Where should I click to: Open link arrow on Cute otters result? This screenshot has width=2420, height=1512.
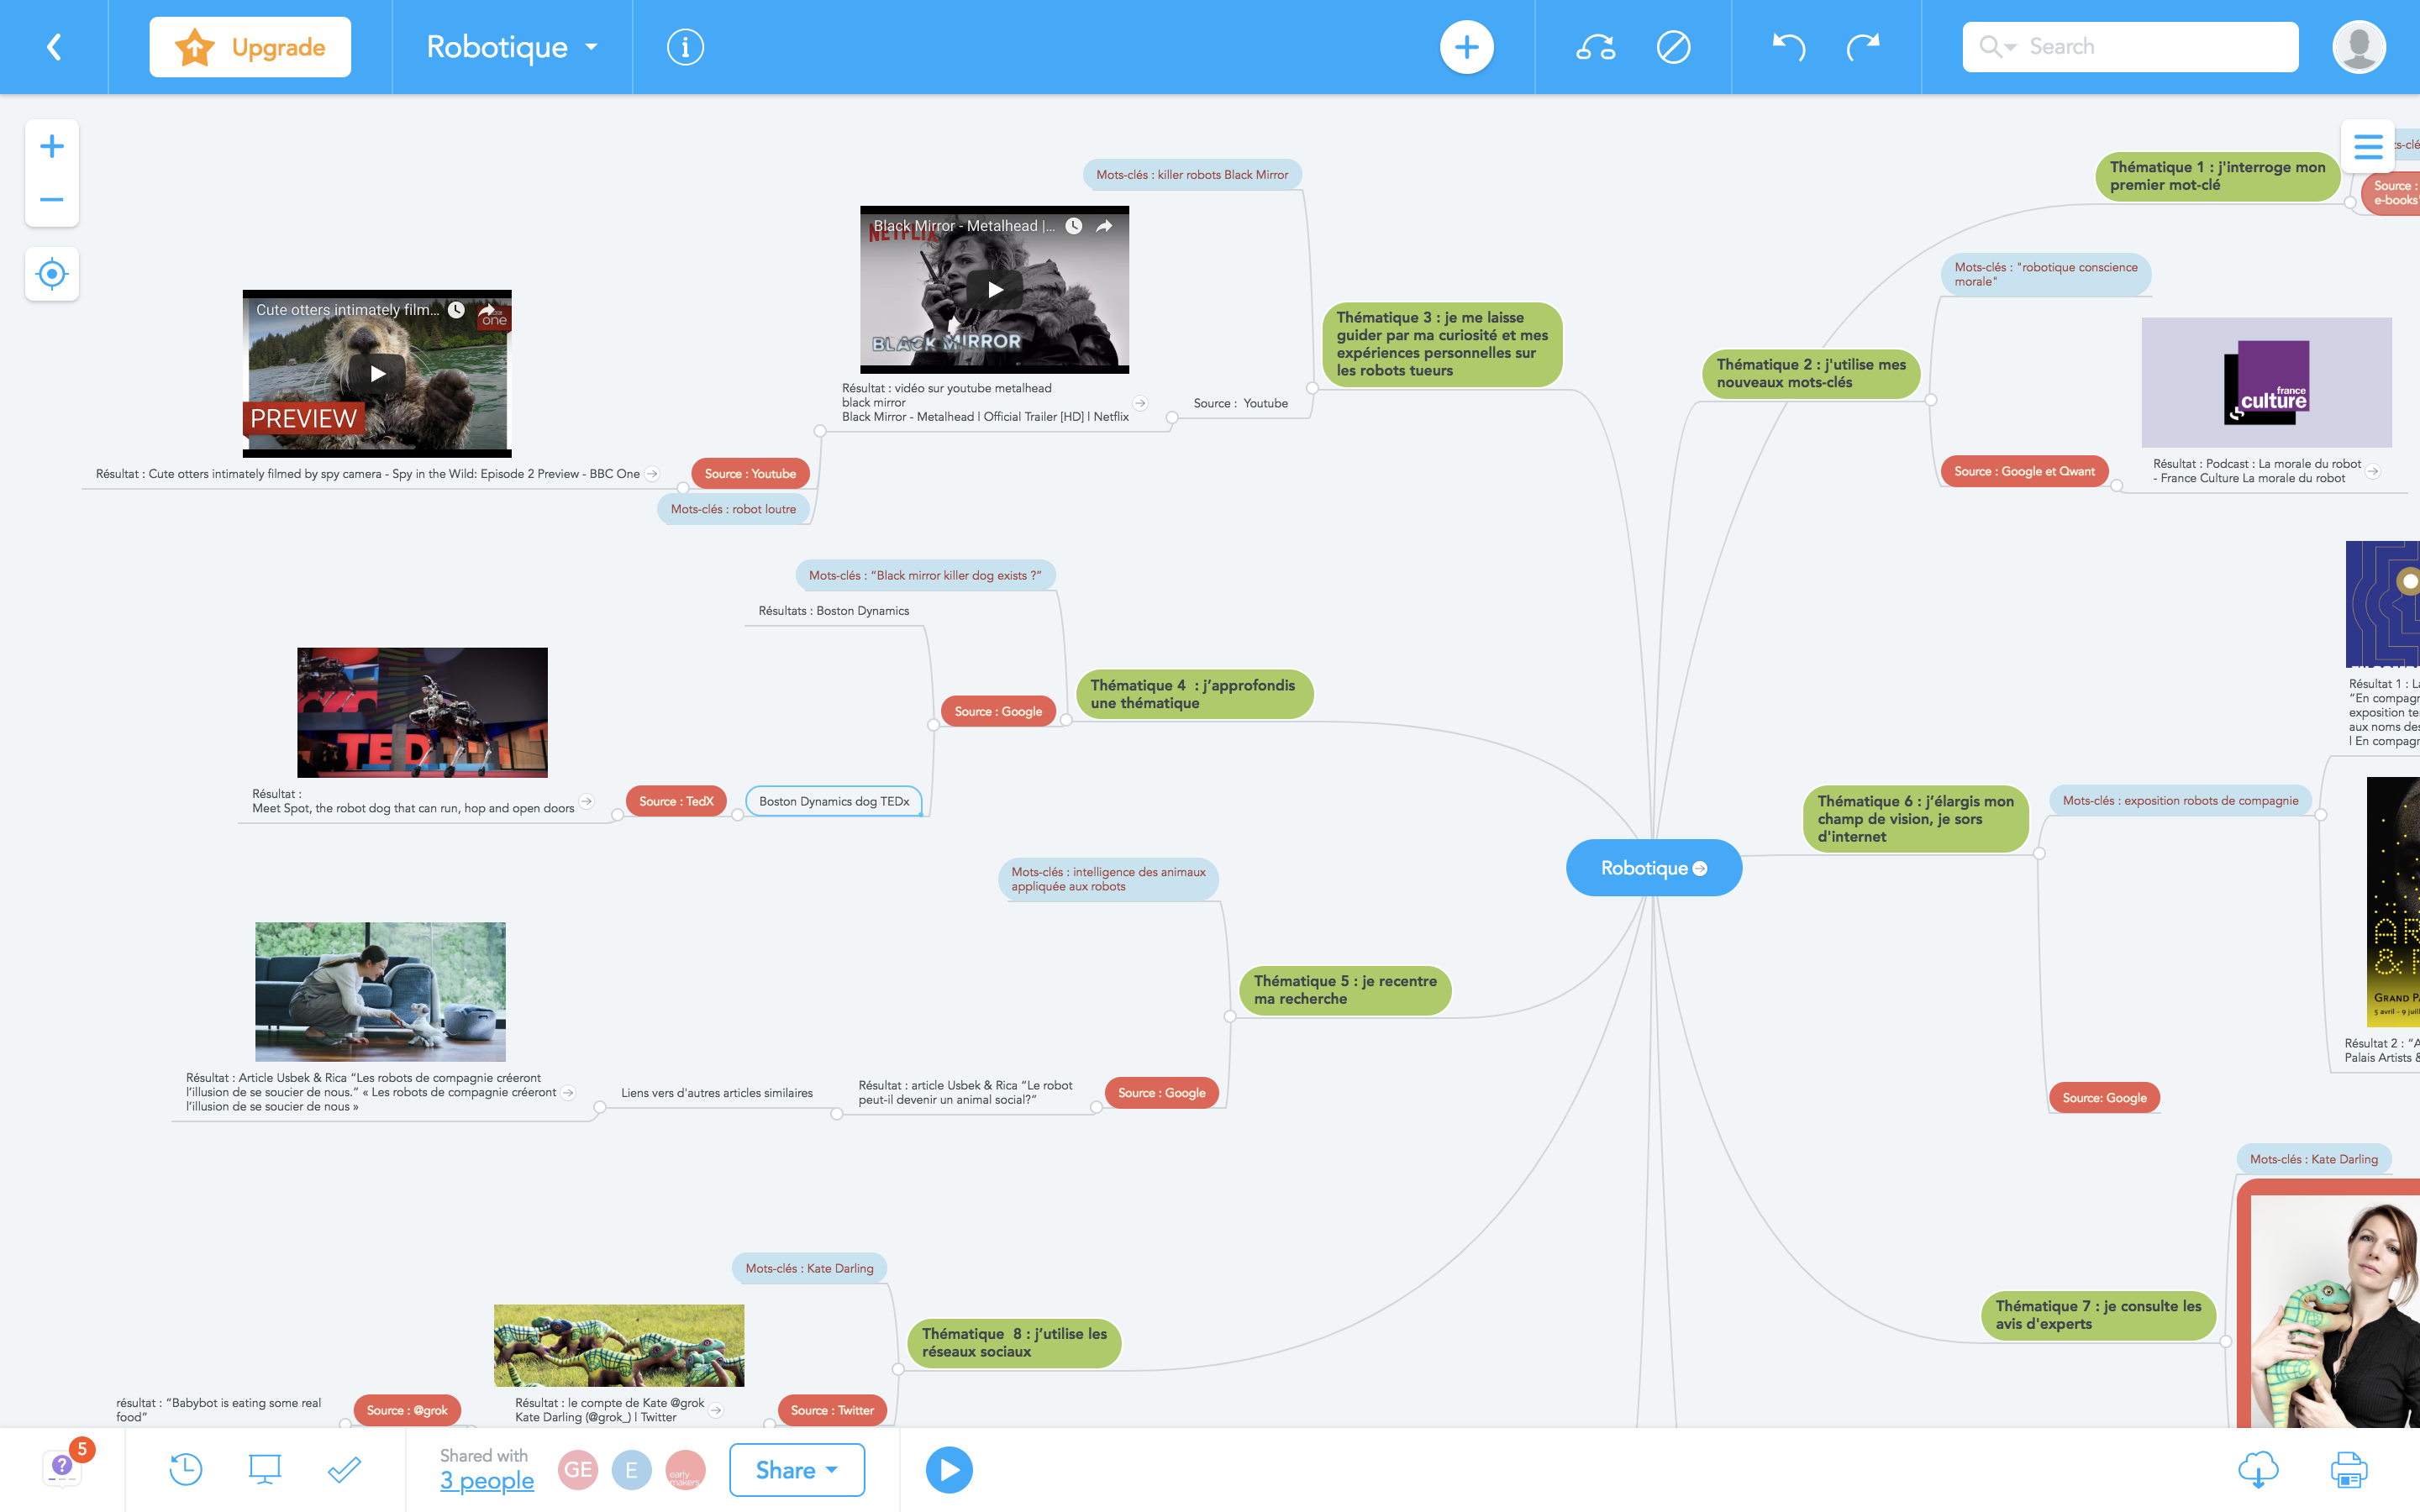tap(652, 474)
